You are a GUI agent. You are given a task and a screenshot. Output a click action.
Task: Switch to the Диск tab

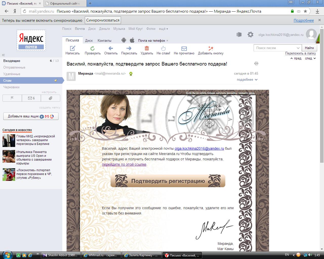[x=89, y=40]
